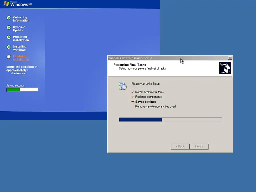Click the small setup CD icon beside Please wait
Viewport: 256px width, 192px height.
(x=122, y=86)
